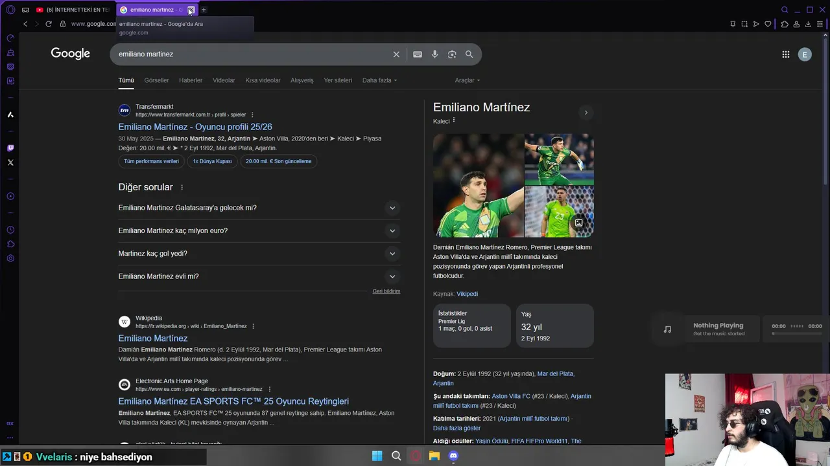The image size is (830, 466).
Task: Switch to the Görseller tab
Action: [156, 80]
